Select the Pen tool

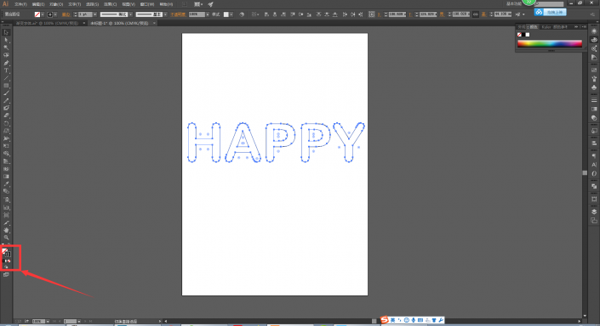[x=6, y=63]
